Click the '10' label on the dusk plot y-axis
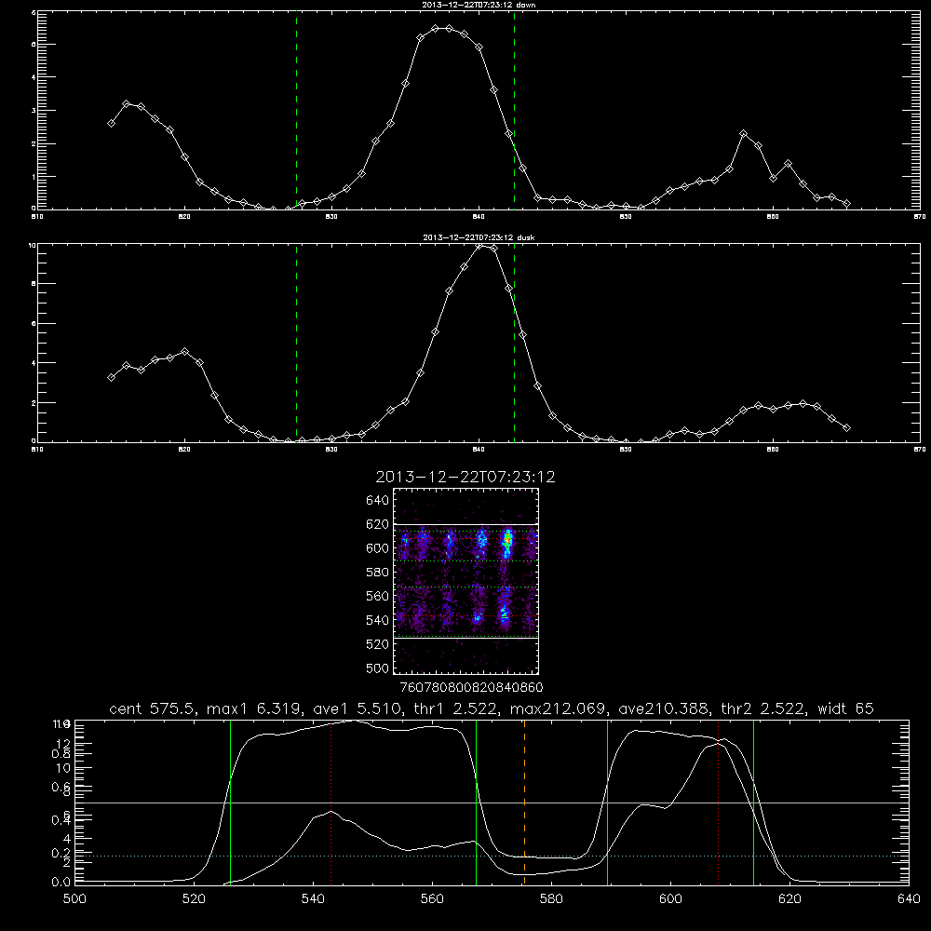The image size is (931, 931). pos(34,245)
